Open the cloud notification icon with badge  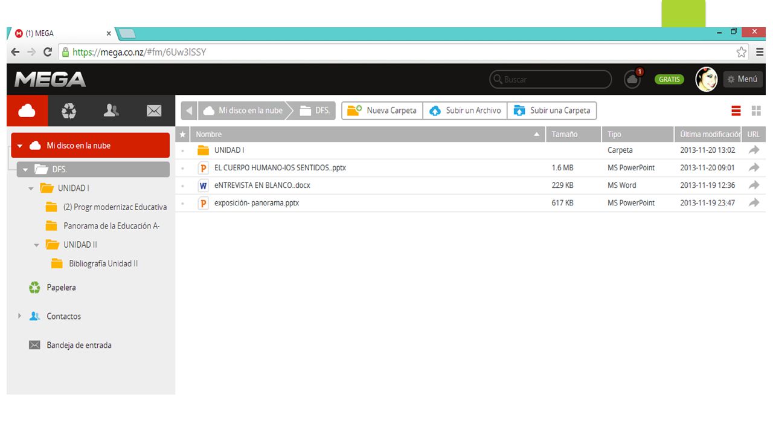pyautogui.click(x=632, y=79)
